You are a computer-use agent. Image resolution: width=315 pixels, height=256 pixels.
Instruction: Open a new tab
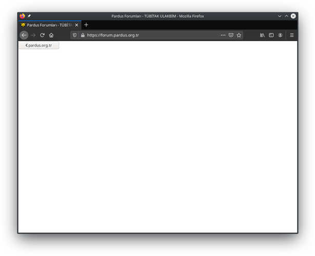coord(86,25)
